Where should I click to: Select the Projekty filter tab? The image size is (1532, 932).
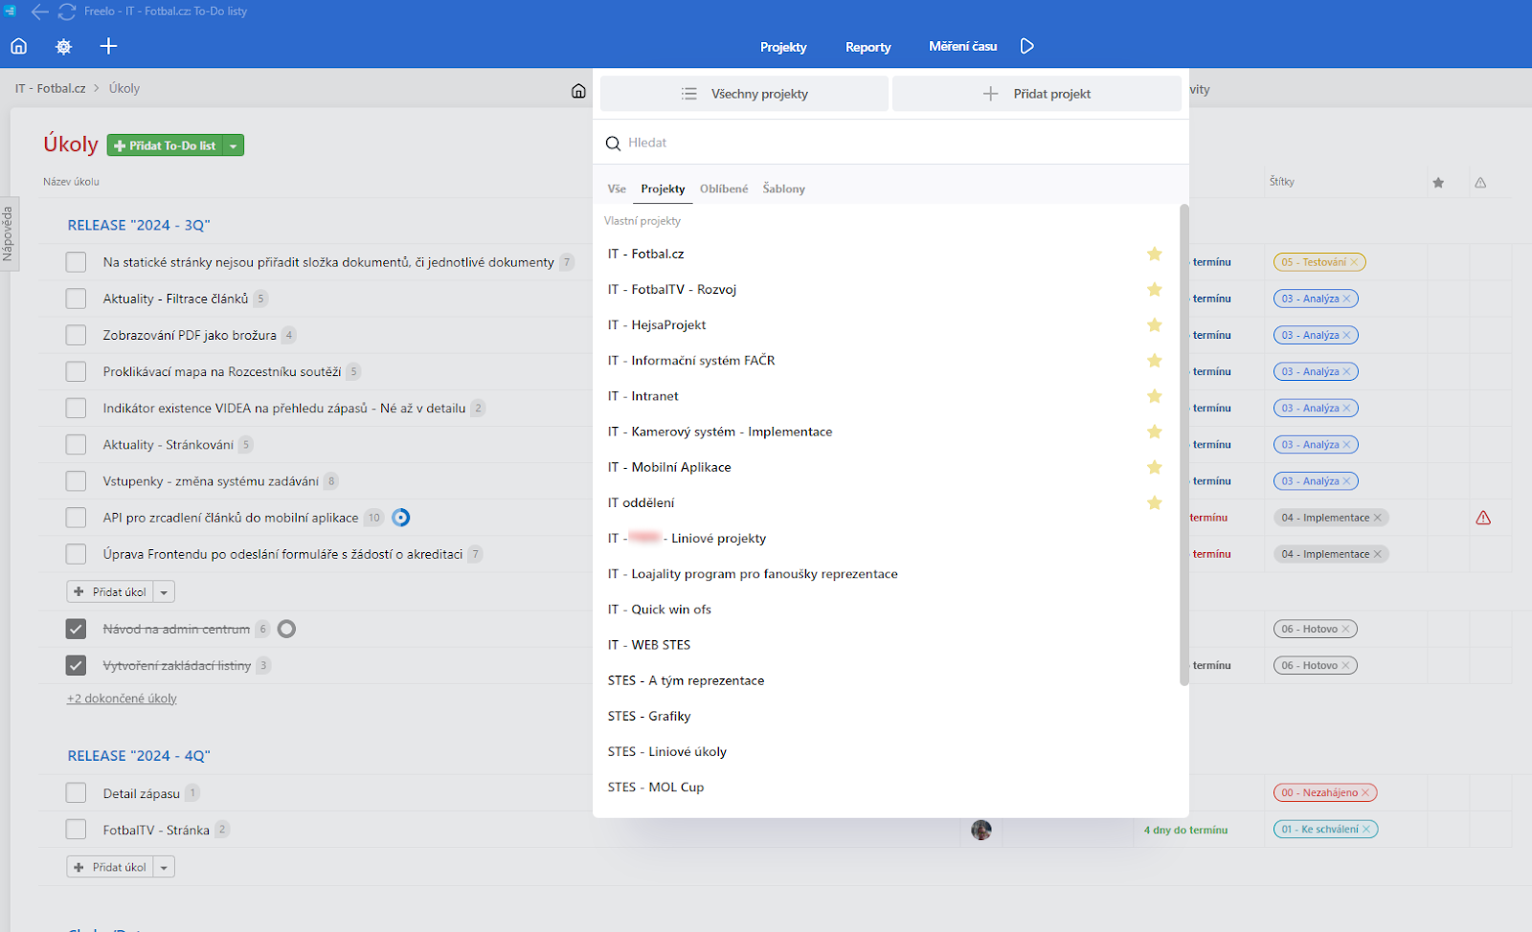point(663,189)
